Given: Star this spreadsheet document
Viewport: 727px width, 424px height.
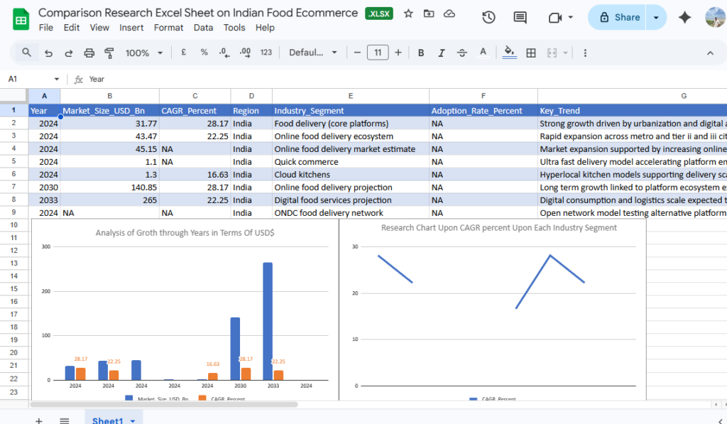Looking at the screenshot, I should tap(408, 13).
